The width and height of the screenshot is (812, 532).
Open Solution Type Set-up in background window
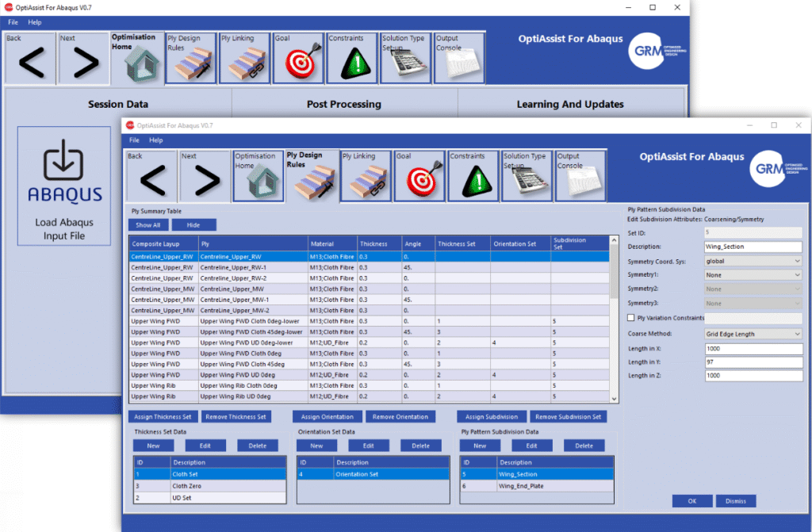[405, 59]
